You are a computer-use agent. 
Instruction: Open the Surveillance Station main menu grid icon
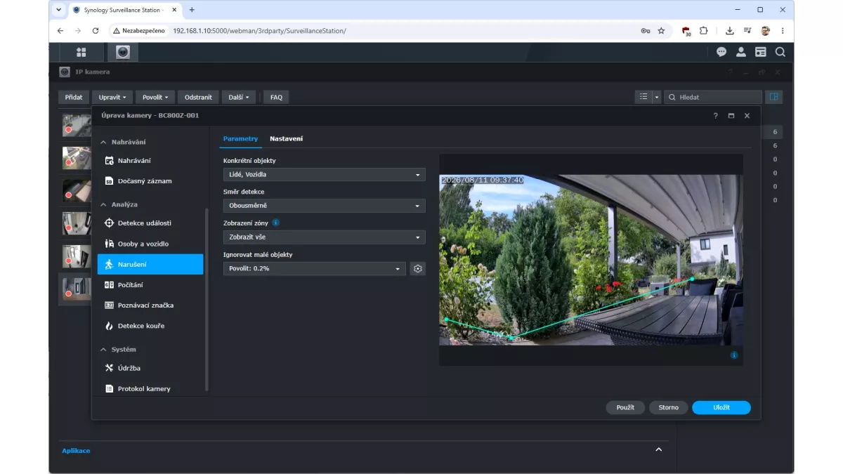tap(81, 52)
